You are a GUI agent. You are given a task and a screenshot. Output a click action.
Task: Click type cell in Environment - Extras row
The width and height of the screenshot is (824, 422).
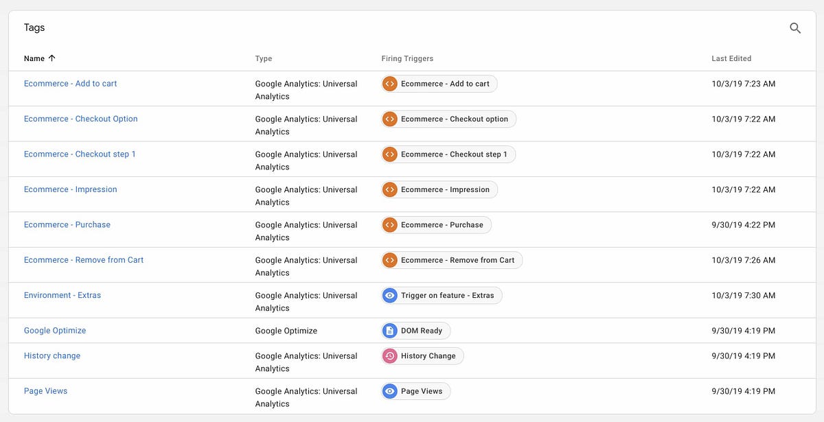click(306, 301)
